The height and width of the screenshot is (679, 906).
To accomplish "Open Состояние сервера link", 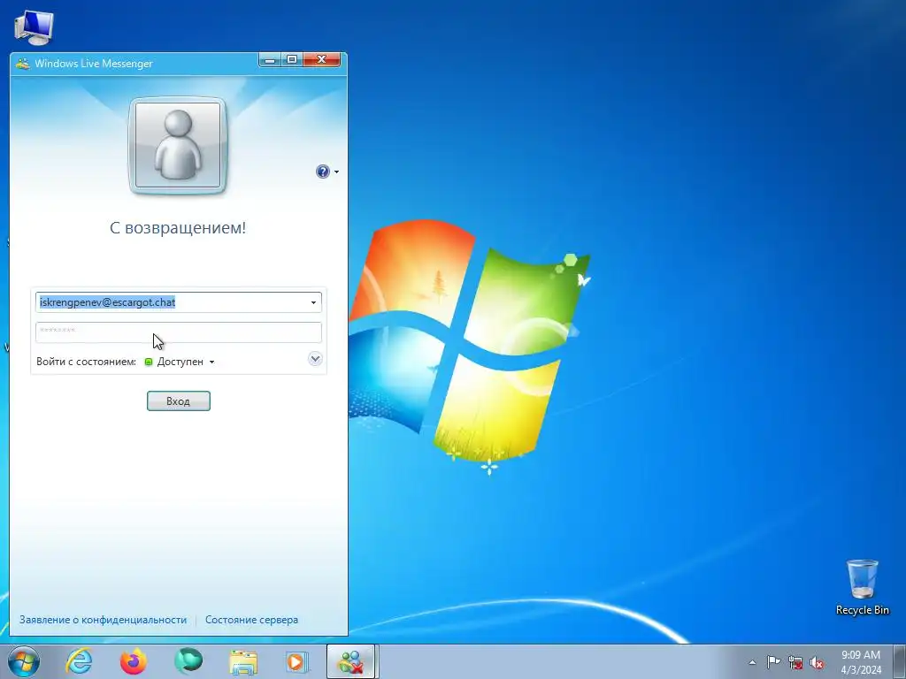I will click(251, 620).
